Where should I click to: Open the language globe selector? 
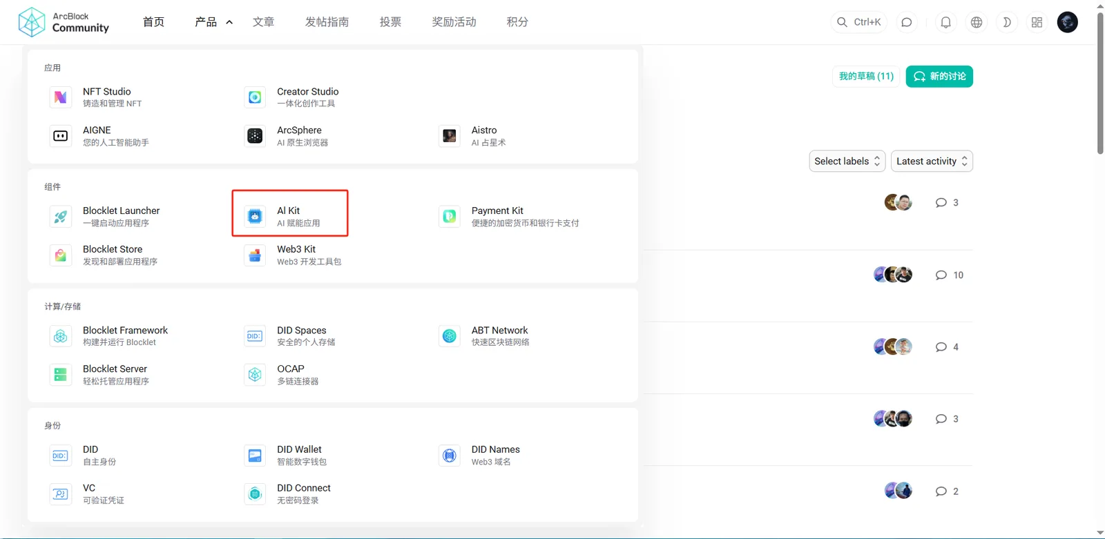click(x=977, y=22)
